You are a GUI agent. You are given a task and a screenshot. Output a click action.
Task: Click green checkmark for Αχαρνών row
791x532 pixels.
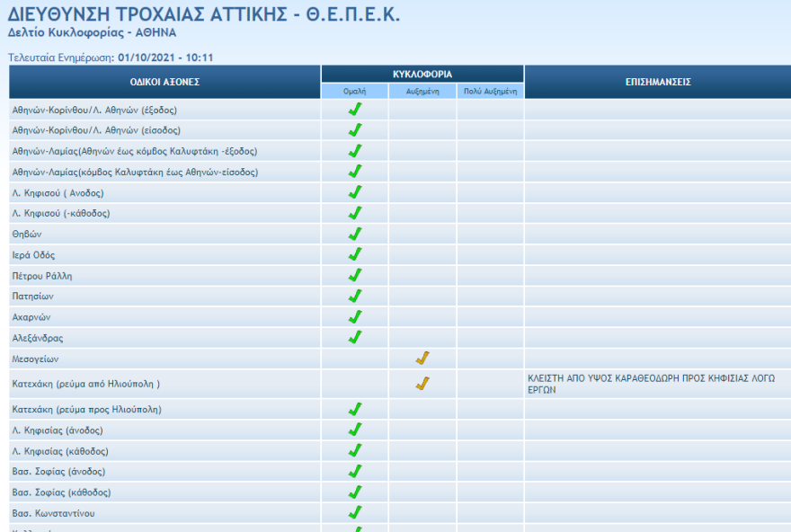tap(355, 316)
